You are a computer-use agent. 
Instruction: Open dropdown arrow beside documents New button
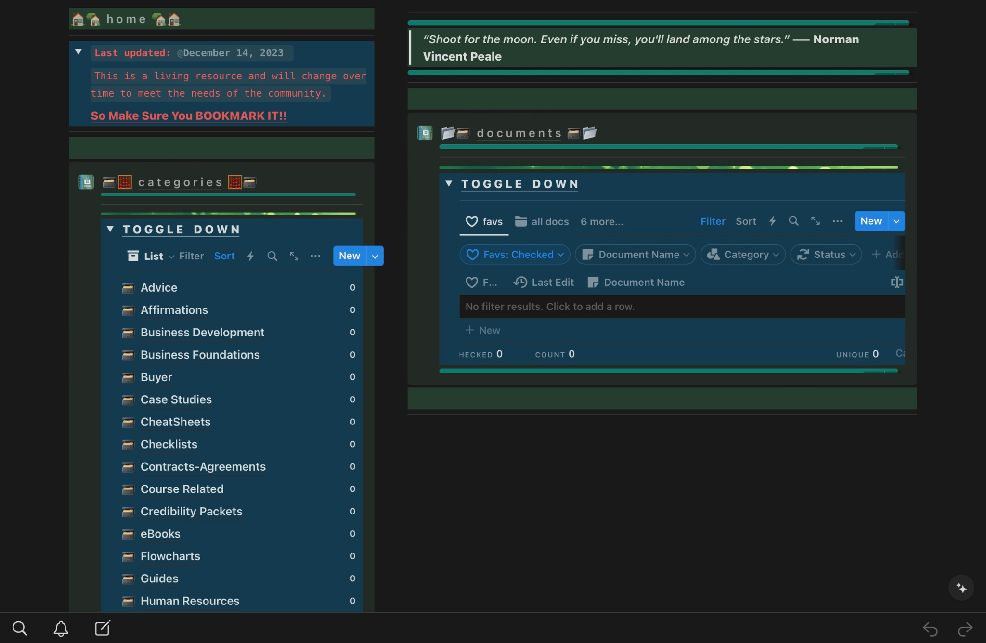pos(896,221)
